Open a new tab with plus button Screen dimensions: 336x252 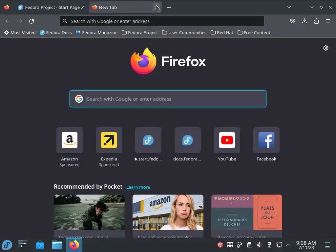(x=169, y=8)
